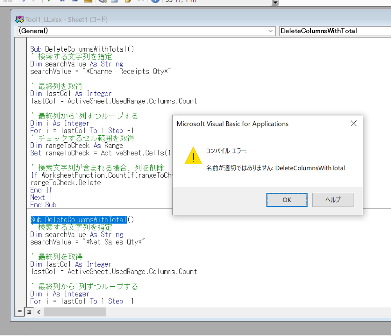Click the 検索文字列が含まれる場合 comment line

coord(98,167)
